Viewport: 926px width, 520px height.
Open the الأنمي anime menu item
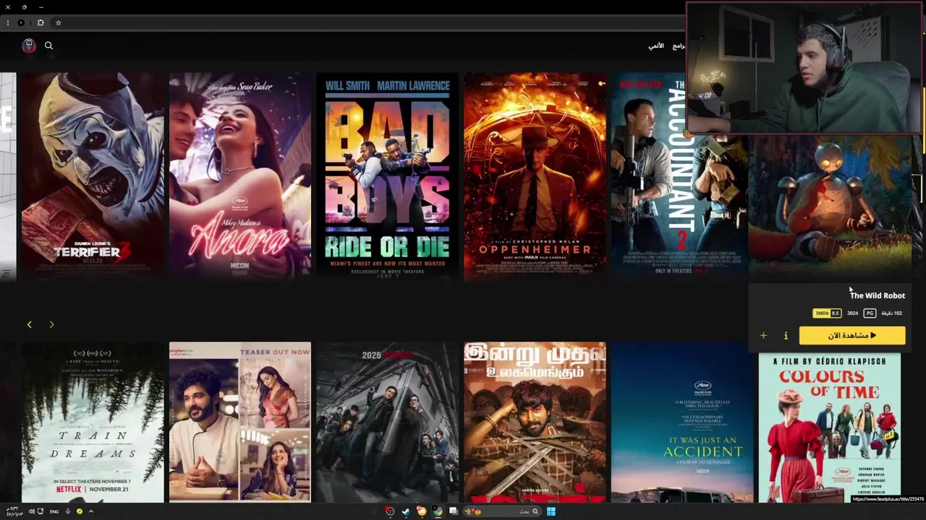656,45
